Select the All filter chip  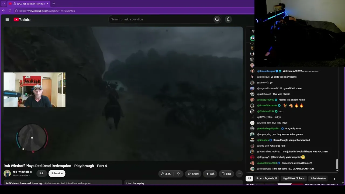(x=249, y=178)
